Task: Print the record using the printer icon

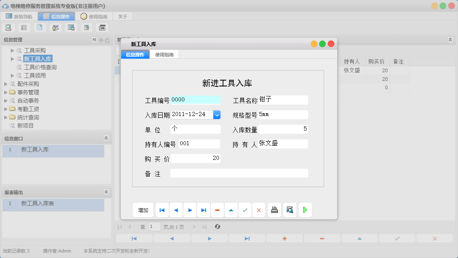Action: (x=274, y=210)
